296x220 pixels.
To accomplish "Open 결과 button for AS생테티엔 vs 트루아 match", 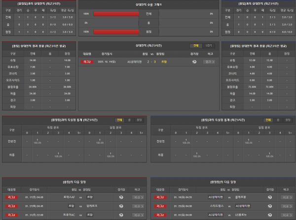I will coord(209,62).
